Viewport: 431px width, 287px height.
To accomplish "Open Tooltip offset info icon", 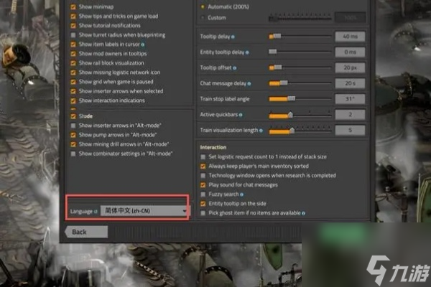I will pos(234,68).
